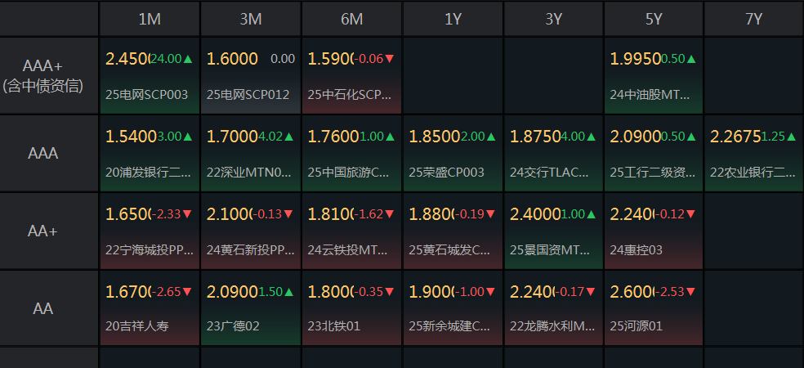The width and height of the screenshot is (804, 368).
Task: Click the 22农业银行二 bond at 7Y
Action: (753, 172)
